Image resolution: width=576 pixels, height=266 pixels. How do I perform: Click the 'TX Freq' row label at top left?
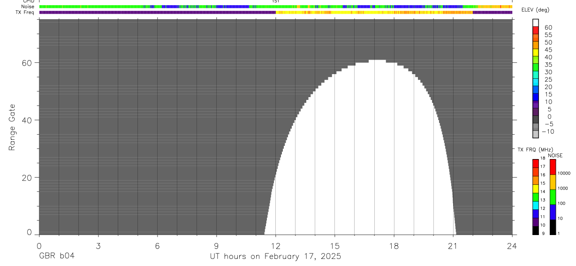[25, 12]
